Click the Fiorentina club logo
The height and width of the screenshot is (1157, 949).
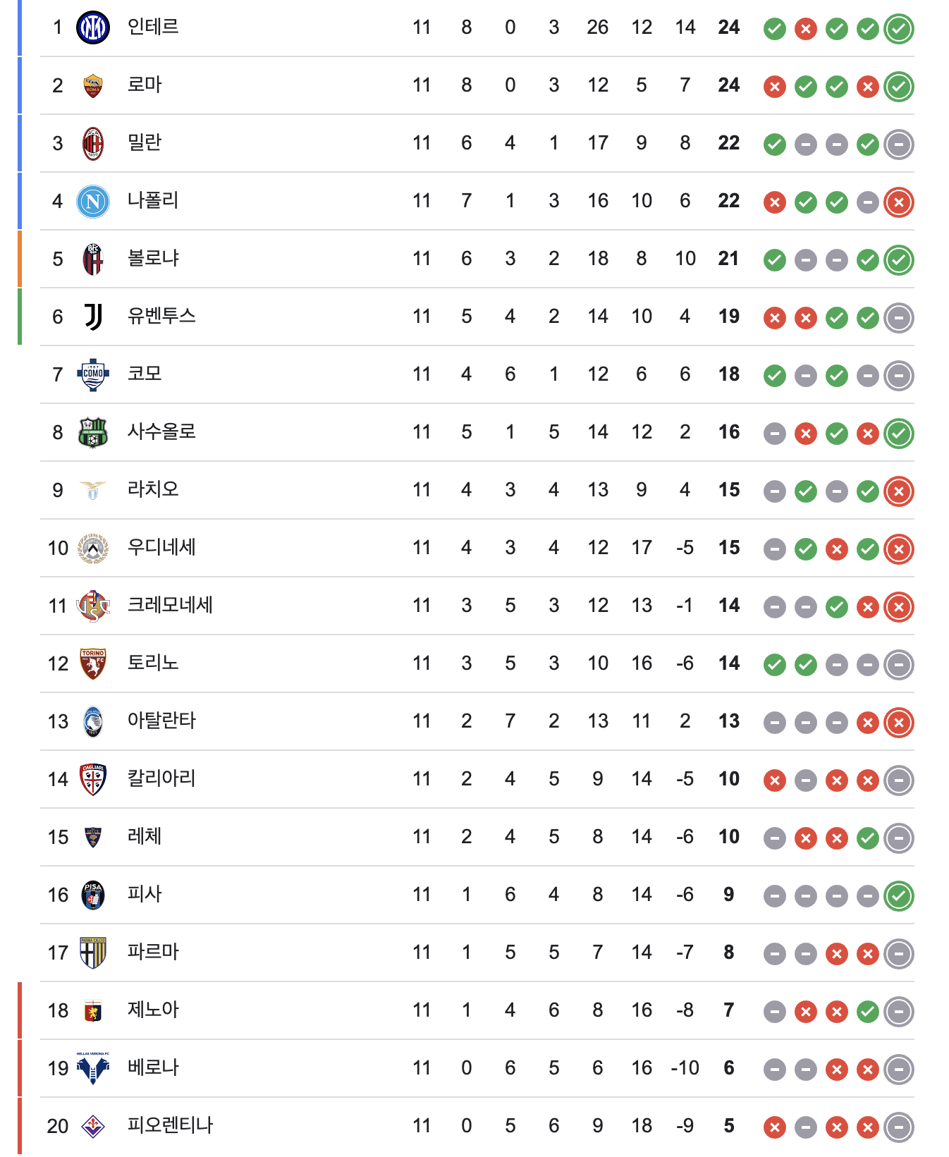click(93, 1126)
